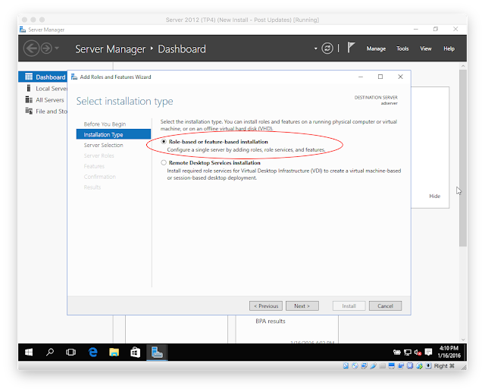Viewport: 485px width, 392px height.
Task: Click the taskbar search magnifier icon
Action: pos(50,353)
